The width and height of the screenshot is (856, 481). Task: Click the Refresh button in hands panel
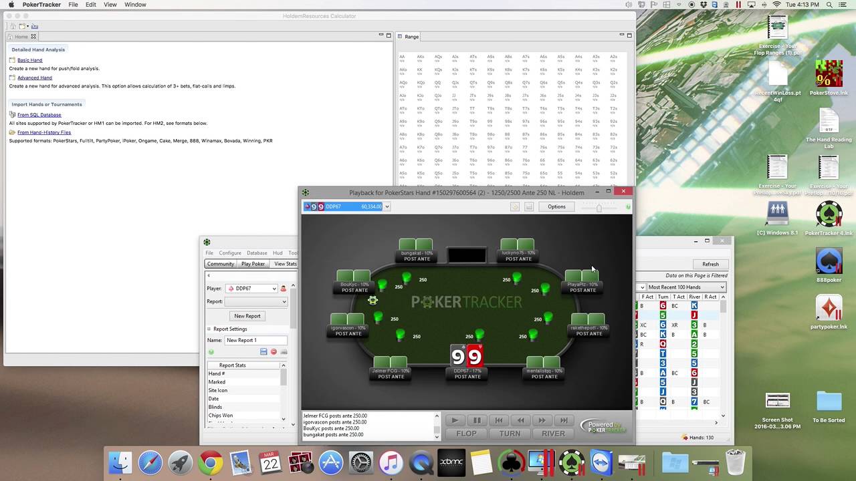coord(710,264)
